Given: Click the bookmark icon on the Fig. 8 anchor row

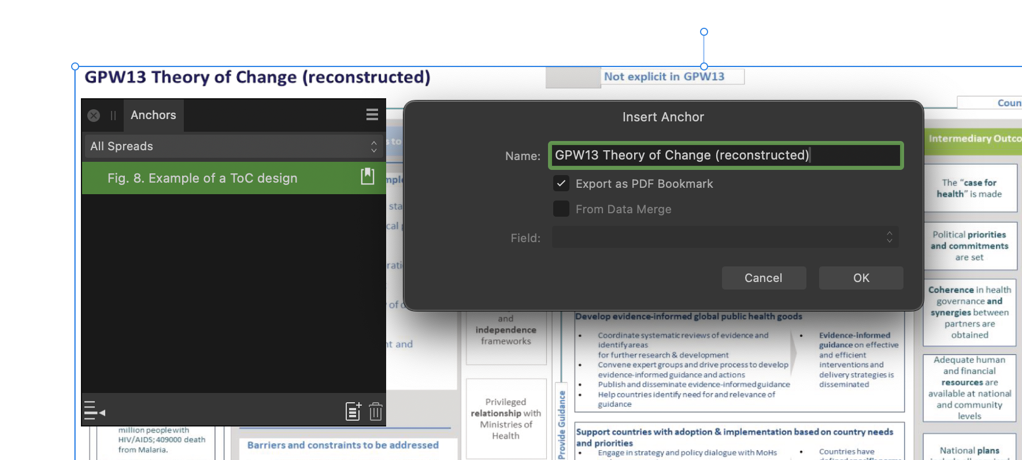Looking at the screenshot, I should (x=368, y=176).
